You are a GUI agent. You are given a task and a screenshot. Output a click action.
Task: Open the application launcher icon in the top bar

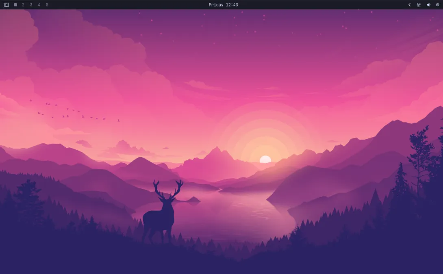click(7, 5)
